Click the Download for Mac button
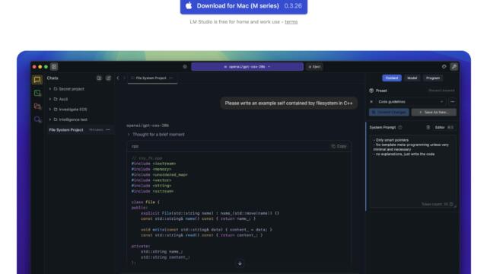This screenshot has width=487, height=274. point(243,6)
